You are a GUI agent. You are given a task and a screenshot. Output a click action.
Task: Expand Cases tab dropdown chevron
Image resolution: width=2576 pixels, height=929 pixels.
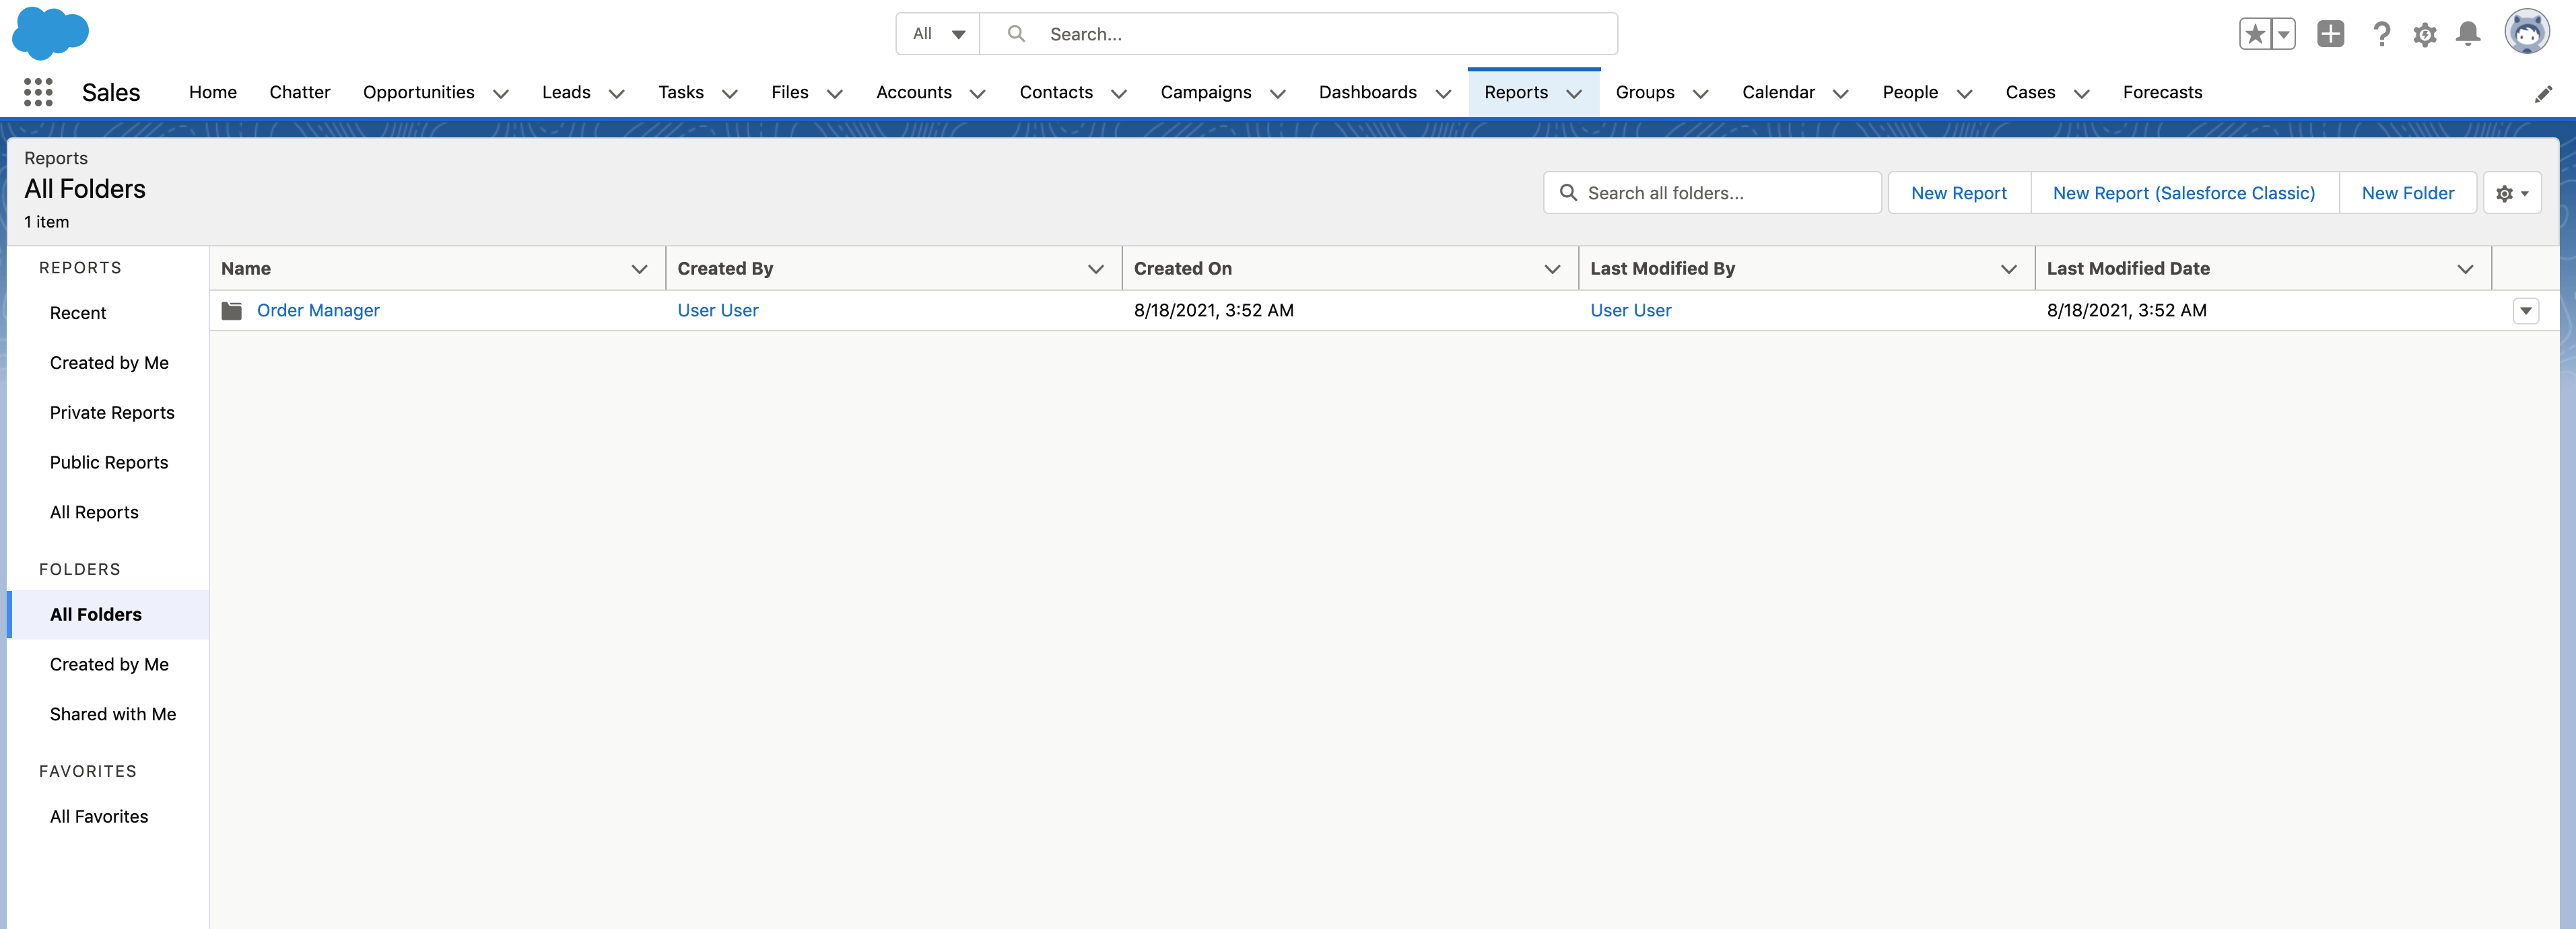point(2082,93)
